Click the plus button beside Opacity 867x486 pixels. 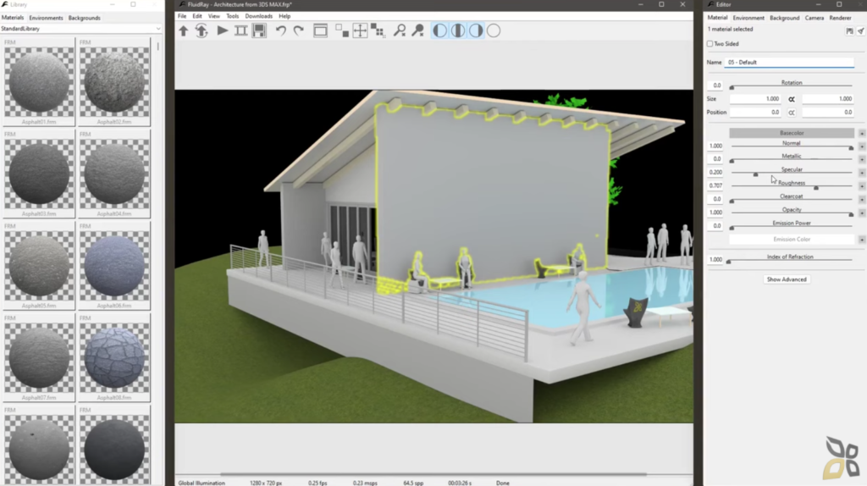tap(861, 213)
